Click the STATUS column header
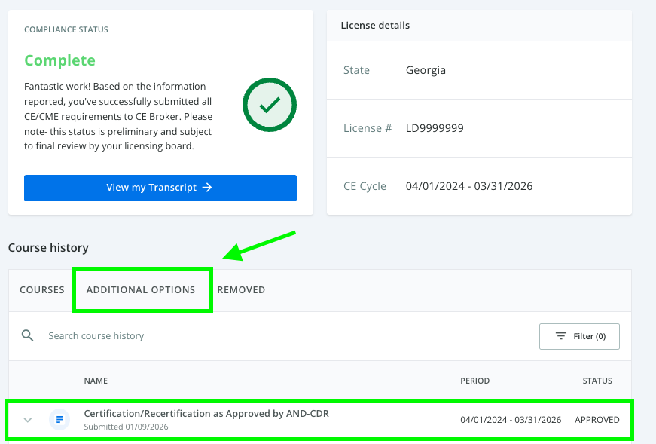 (x=597, y=381)
